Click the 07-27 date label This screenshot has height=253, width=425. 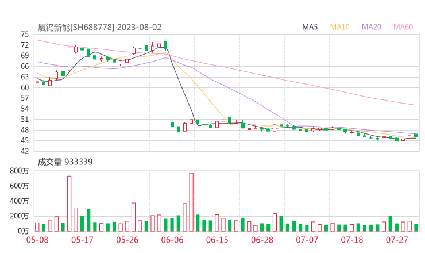(397, 240)
